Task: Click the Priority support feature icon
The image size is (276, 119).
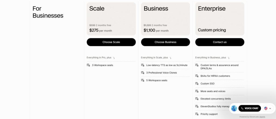Action: [x=197, y=114]
